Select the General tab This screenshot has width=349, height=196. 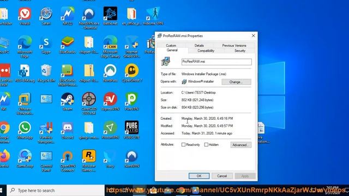coord(172,51)
